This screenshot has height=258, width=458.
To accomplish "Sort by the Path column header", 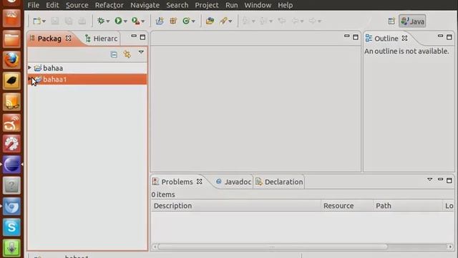I will click(x=408, y=206).
